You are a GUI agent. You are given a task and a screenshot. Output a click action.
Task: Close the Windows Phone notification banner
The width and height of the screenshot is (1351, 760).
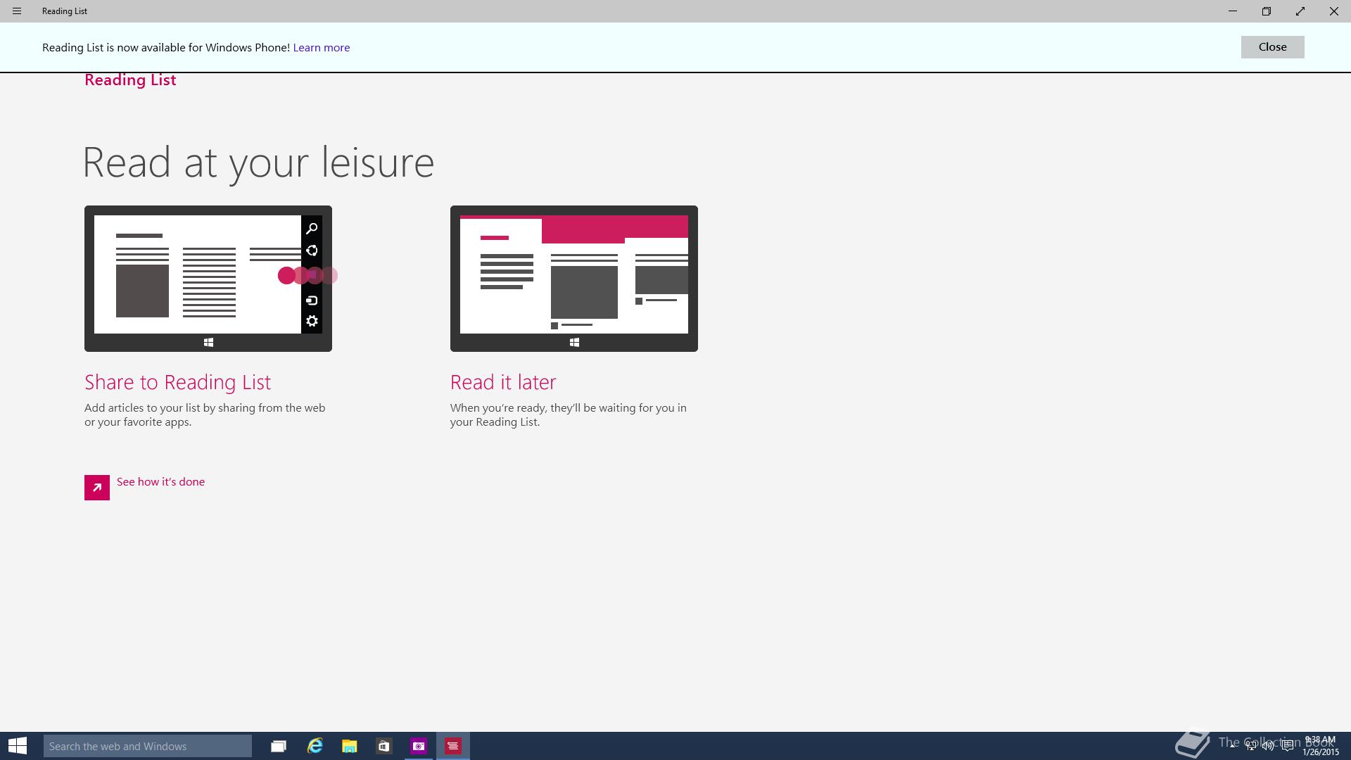(x=1272, y=47)
